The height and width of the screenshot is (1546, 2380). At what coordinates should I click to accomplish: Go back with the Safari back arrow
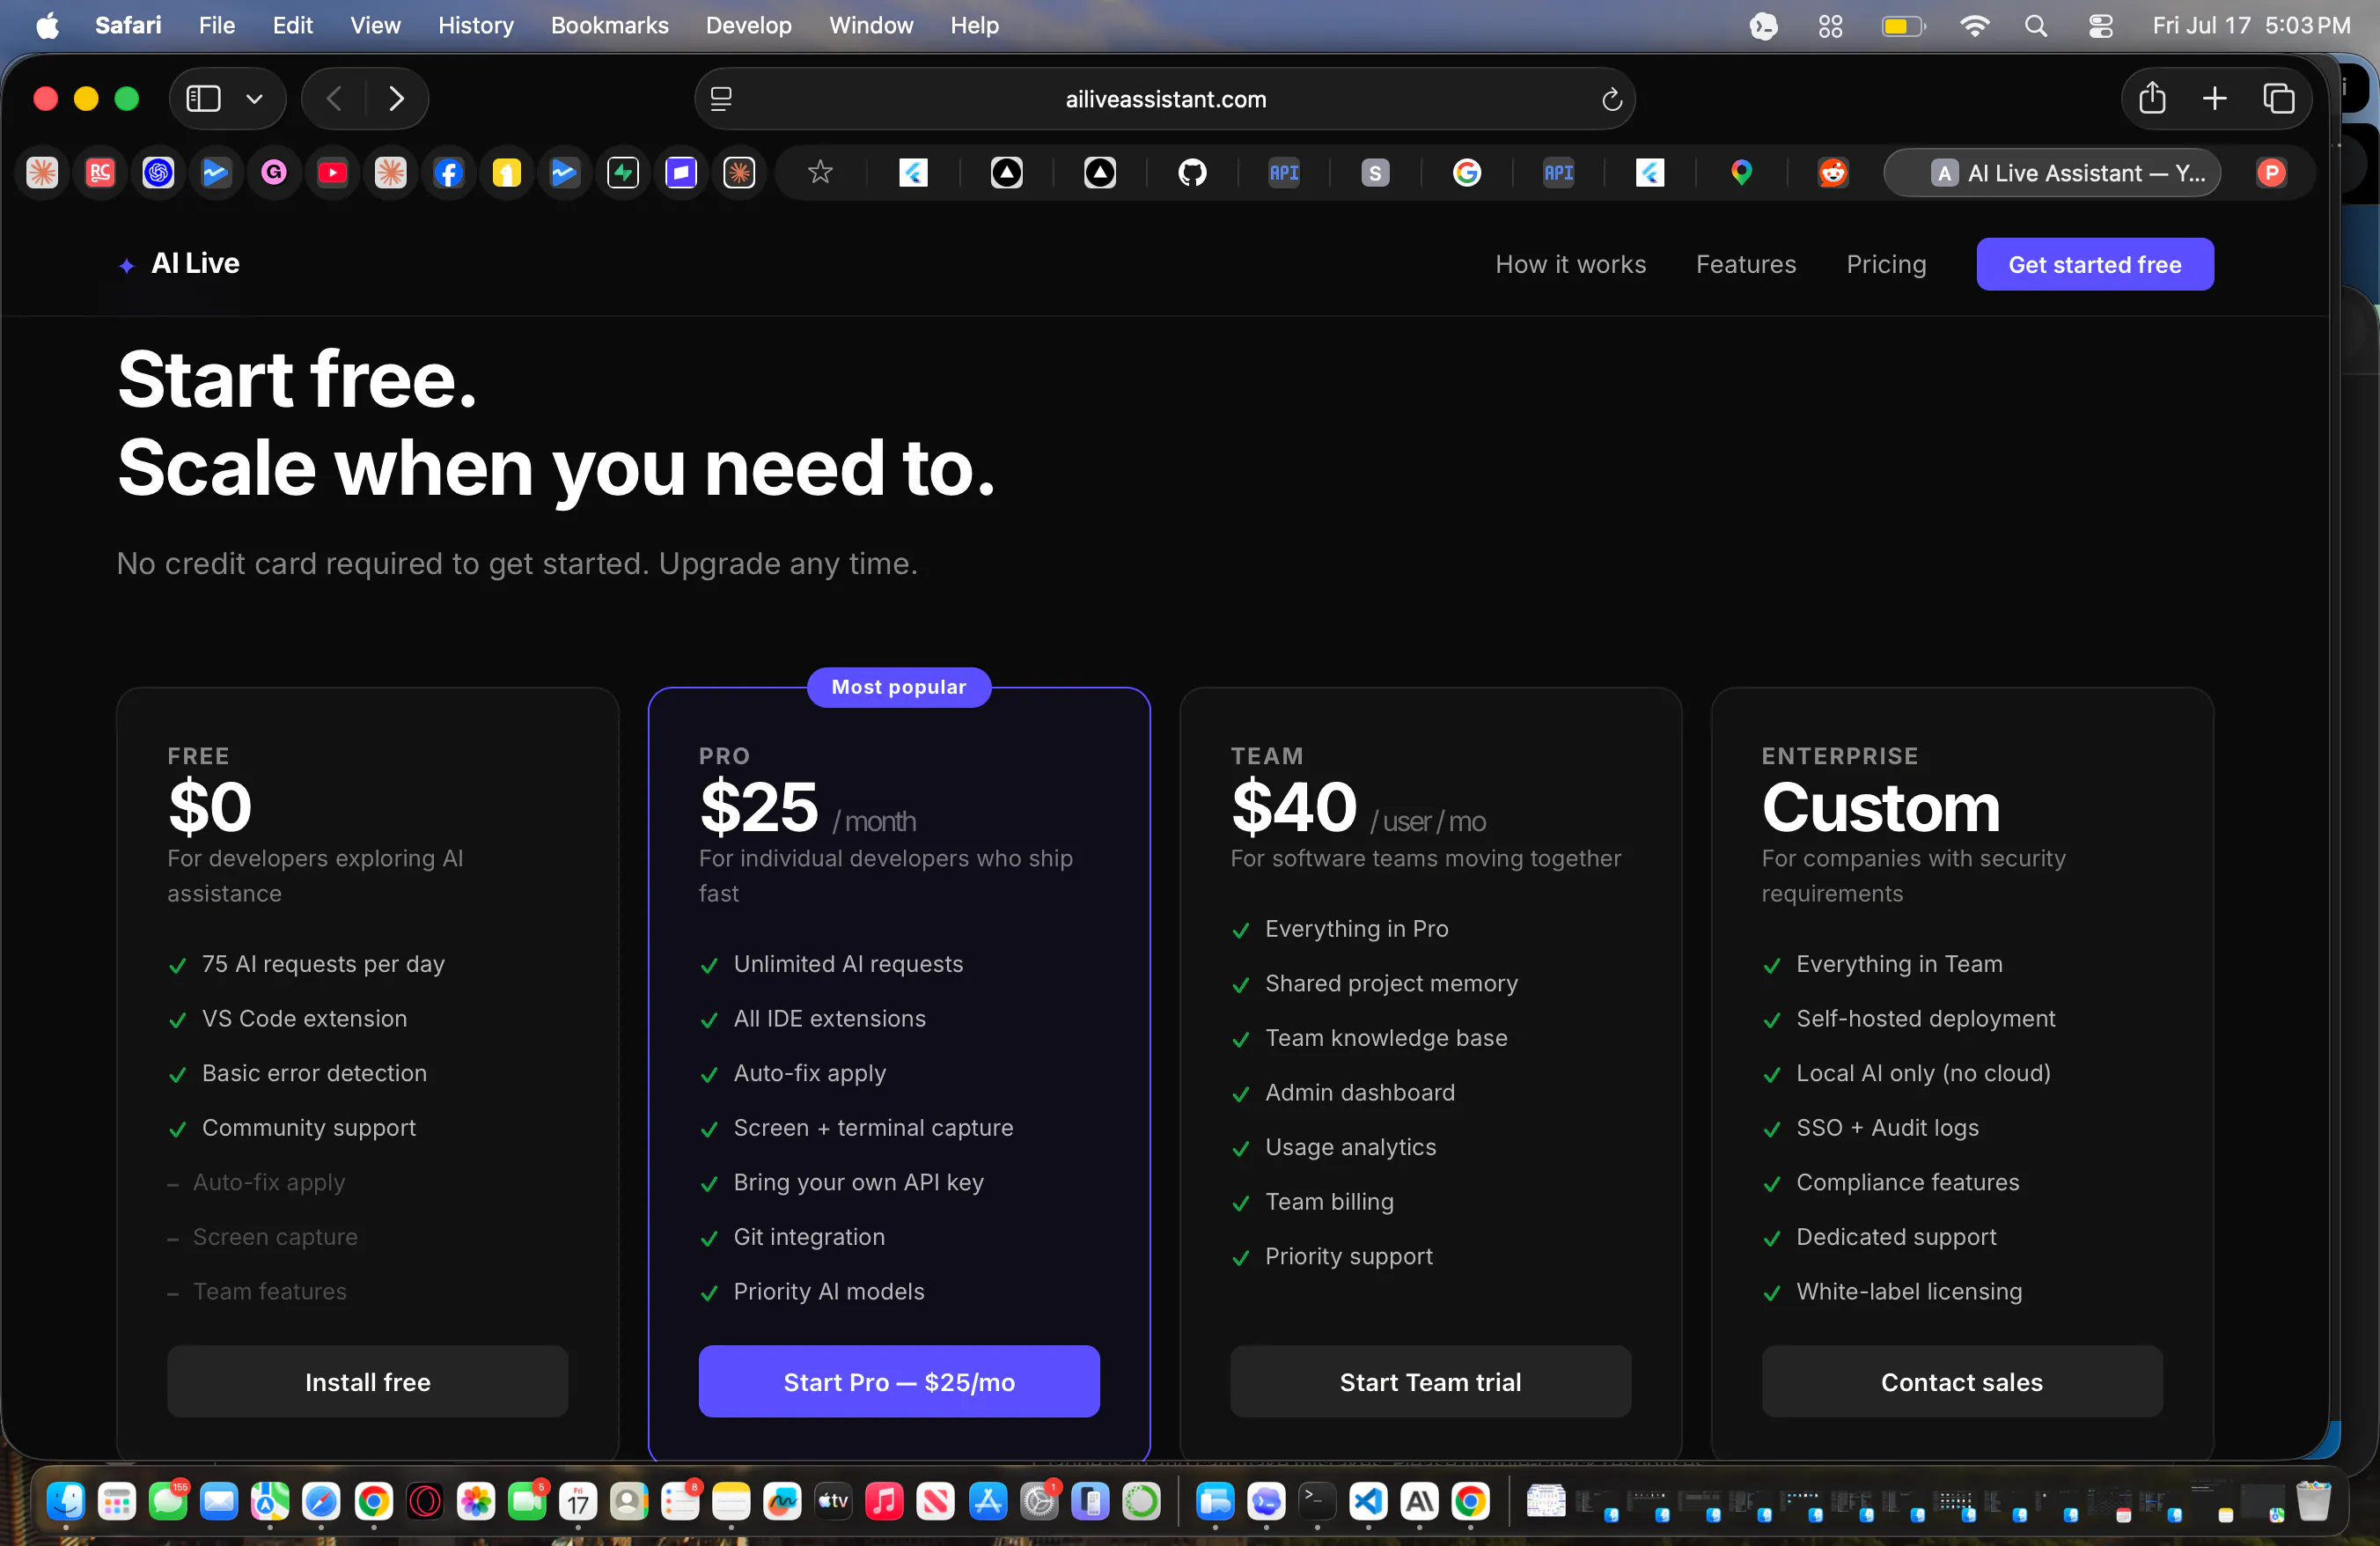335,98
